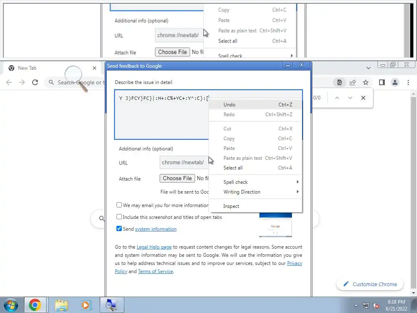The height and width of the screenshot is (313, 417).
Task: Click the find-in-page icon in toolbar
Action: [340, 82]
